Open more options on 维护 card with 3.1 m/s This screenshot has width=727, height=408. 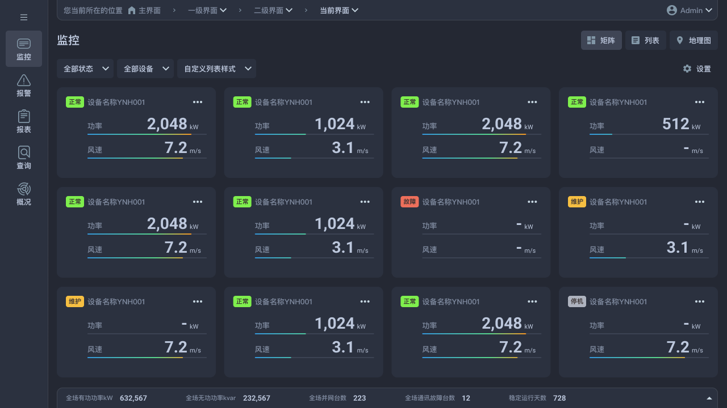(x=699, y=202)
